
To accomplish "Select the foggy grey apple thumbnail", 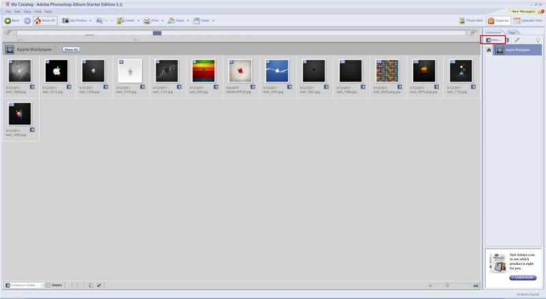I will coord(20,71).
